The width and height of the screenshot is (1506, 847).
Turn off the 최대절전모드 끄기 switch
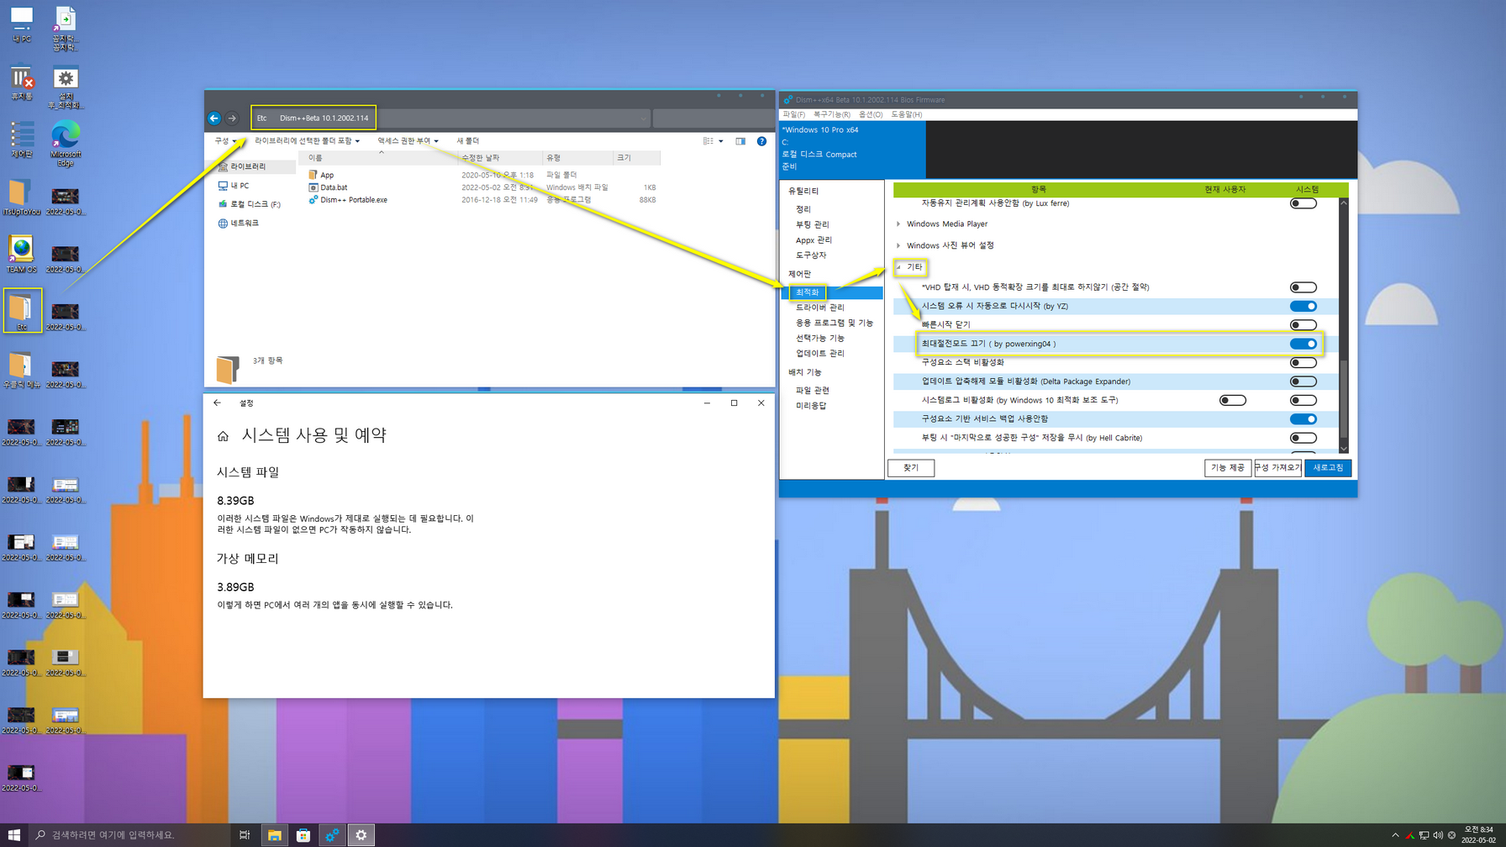tap(1303, 344)
